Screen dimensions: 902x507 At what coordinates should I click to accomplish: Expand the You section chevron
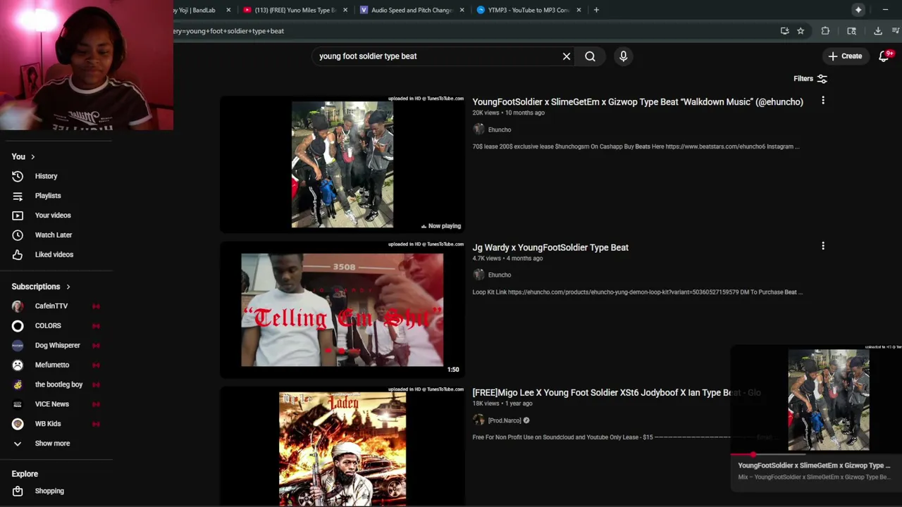click(32, 157)
